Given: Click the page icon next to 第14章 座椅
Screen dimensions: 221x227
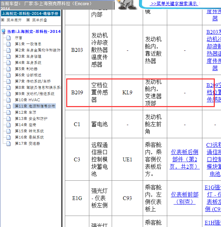Looking at the screenshot, I should 9,125.
